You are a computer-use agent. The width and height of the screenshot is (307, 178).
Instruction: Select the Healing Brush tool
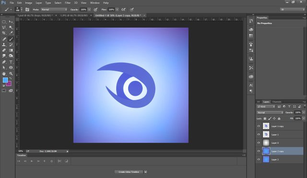tap(4, 39)
